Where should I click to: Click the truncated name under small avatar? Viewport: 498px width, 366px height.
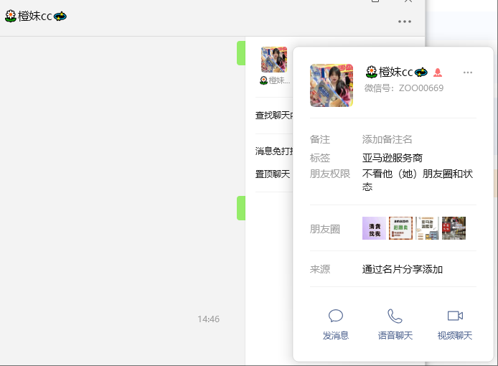[275, 80]
